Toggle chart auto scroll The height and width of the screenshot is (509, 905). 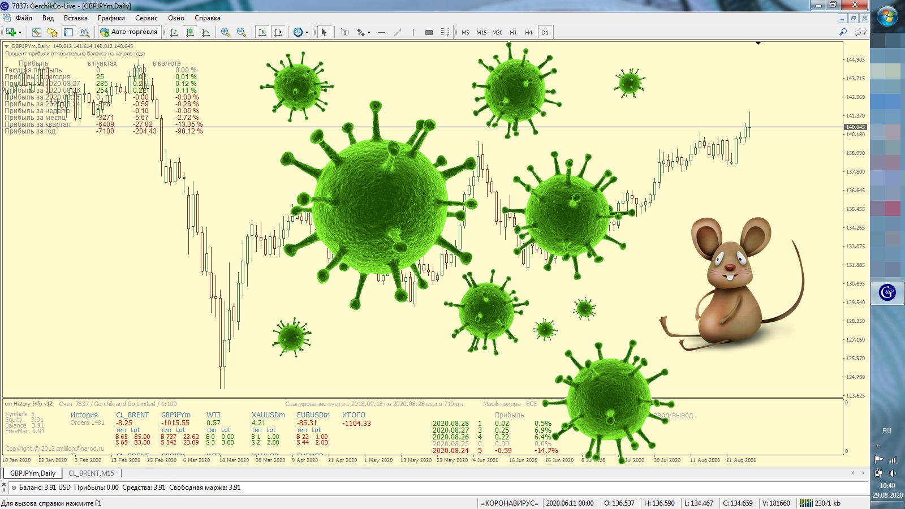click(262, 32)
